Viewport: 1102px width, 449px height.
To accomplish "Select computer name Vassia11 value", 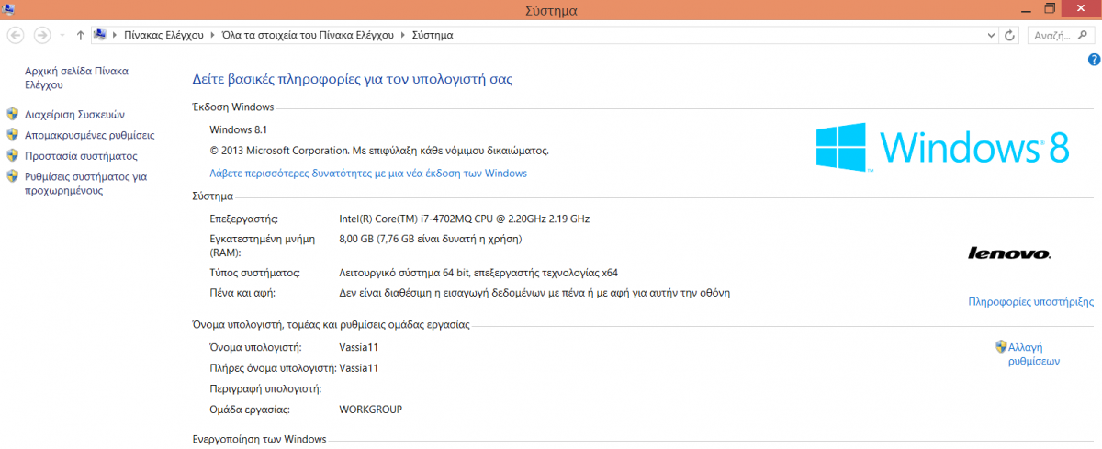I will [x=359, y=347].
